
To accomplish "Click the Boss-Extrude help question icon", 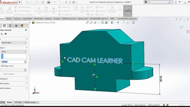I will pyautogui.click(x=26, y=30).
